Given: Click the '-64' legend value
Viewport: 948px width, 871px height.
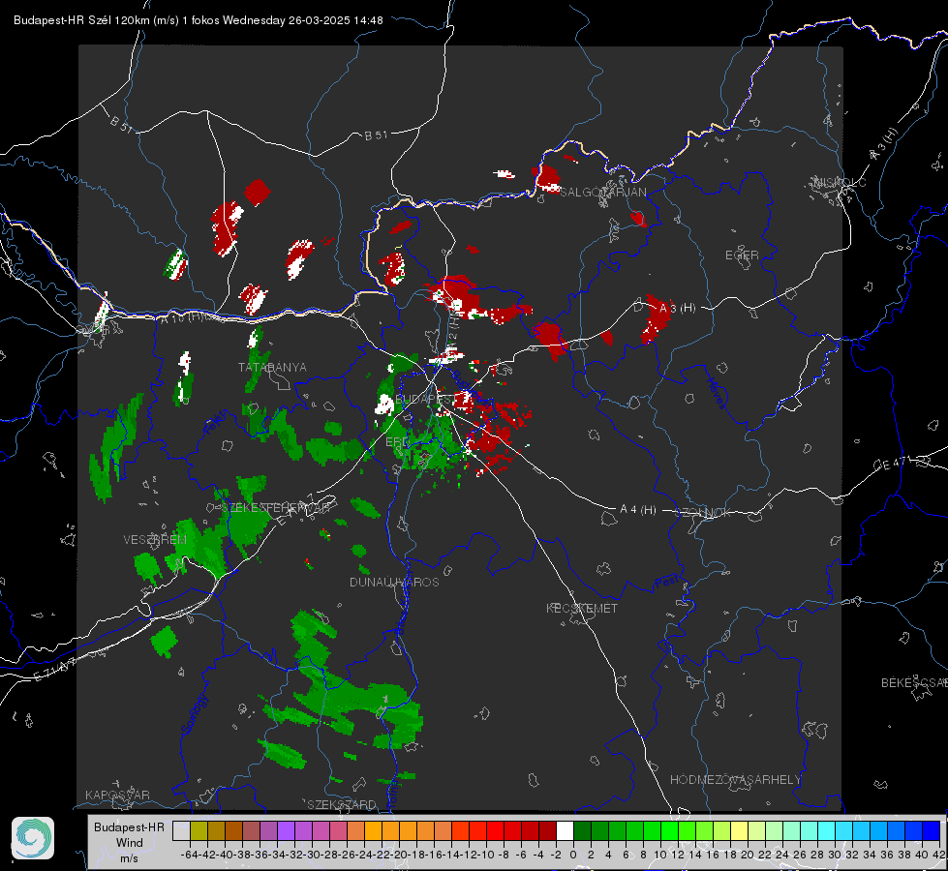Looking at the screenshot, I should (189, 855).
